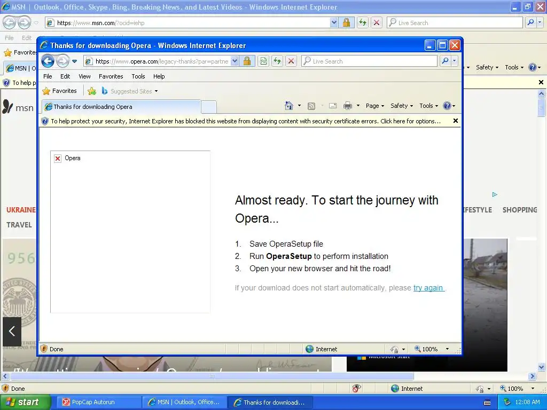Open the Tools menu in menu bar
547x410 pixels.
point(138,76)
